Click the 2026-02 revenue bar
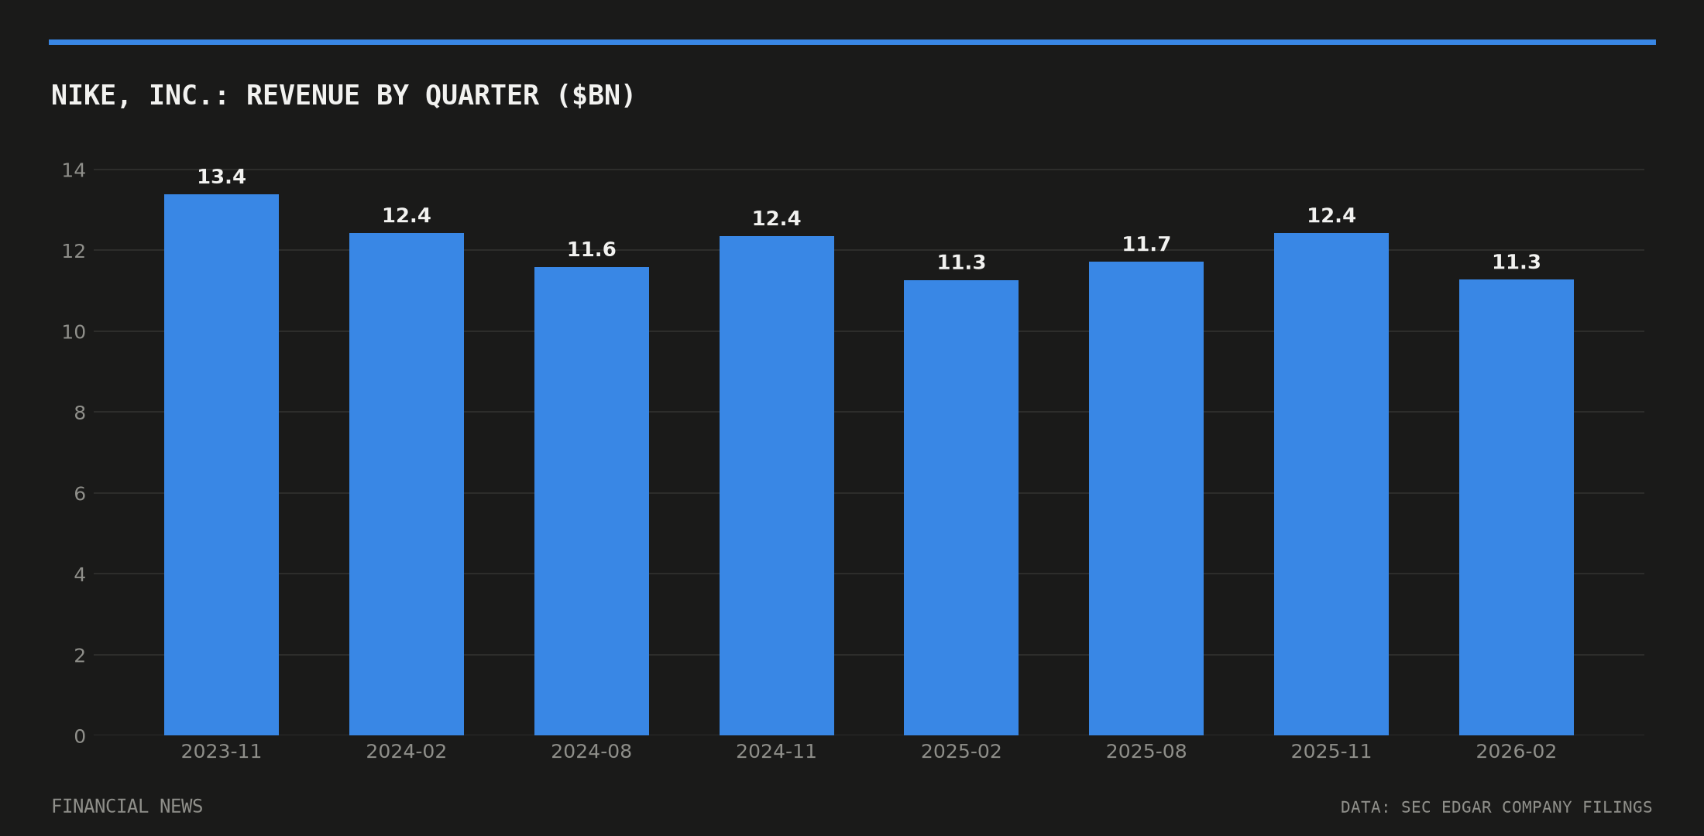The image size is (1704, 836). click(x=1517, y=507)
